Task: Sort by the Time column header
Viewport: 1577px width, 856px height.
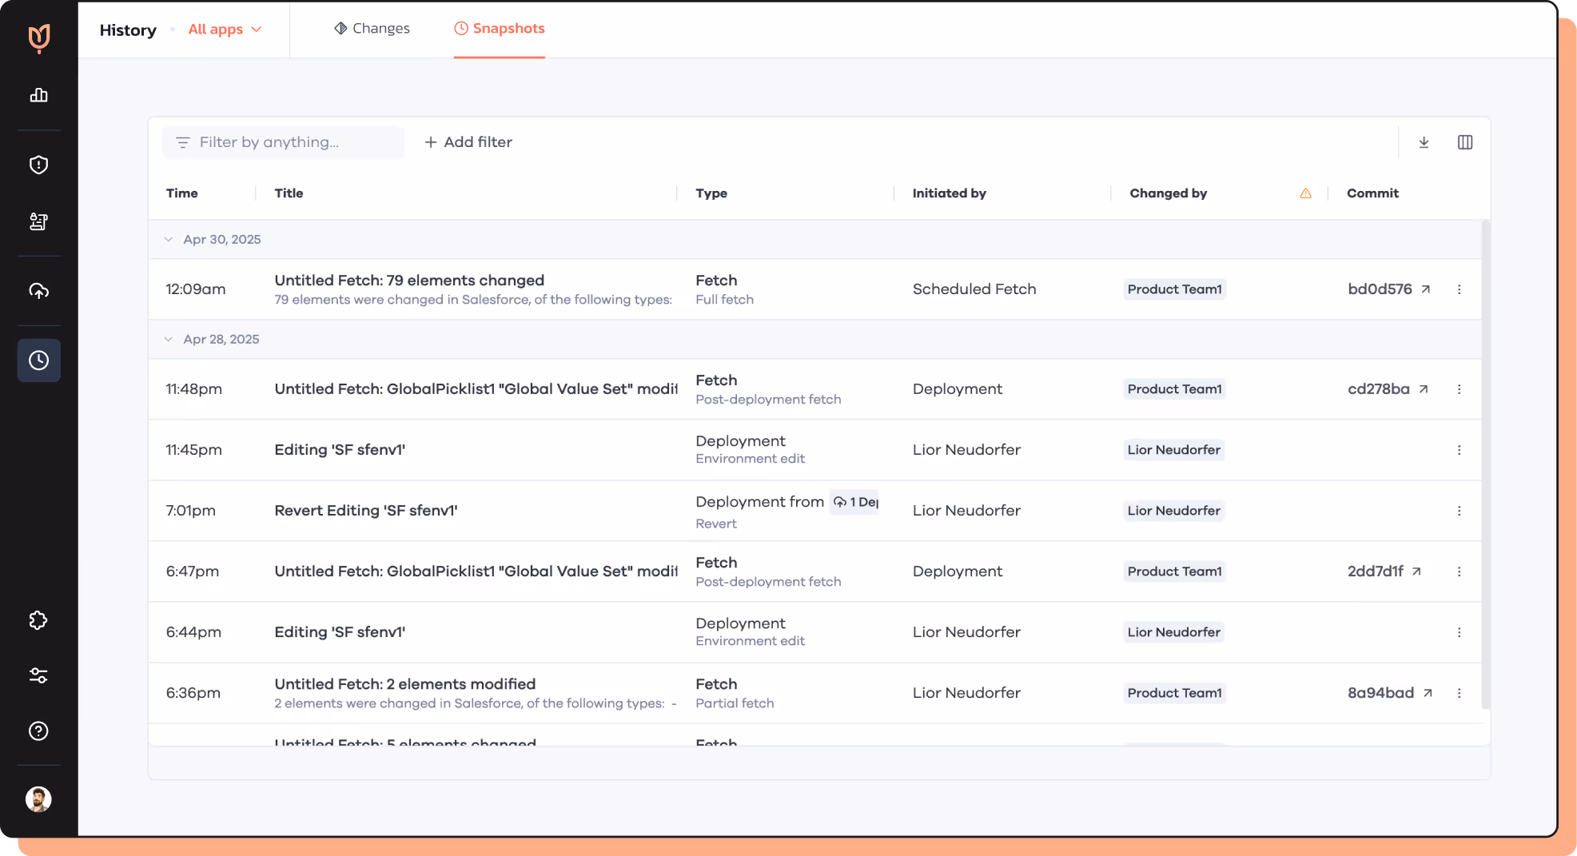Action: [182, 193]
